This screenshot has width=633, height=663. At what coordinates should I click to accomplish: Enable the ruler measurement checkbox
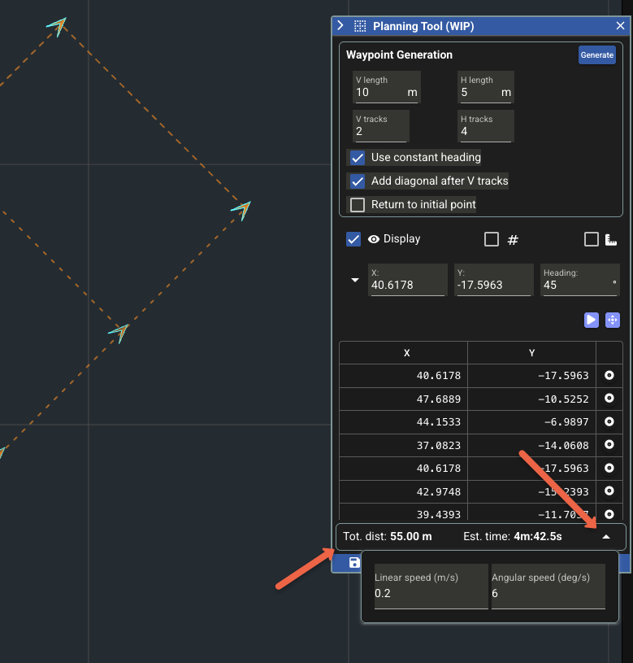(x=592, y=239)
